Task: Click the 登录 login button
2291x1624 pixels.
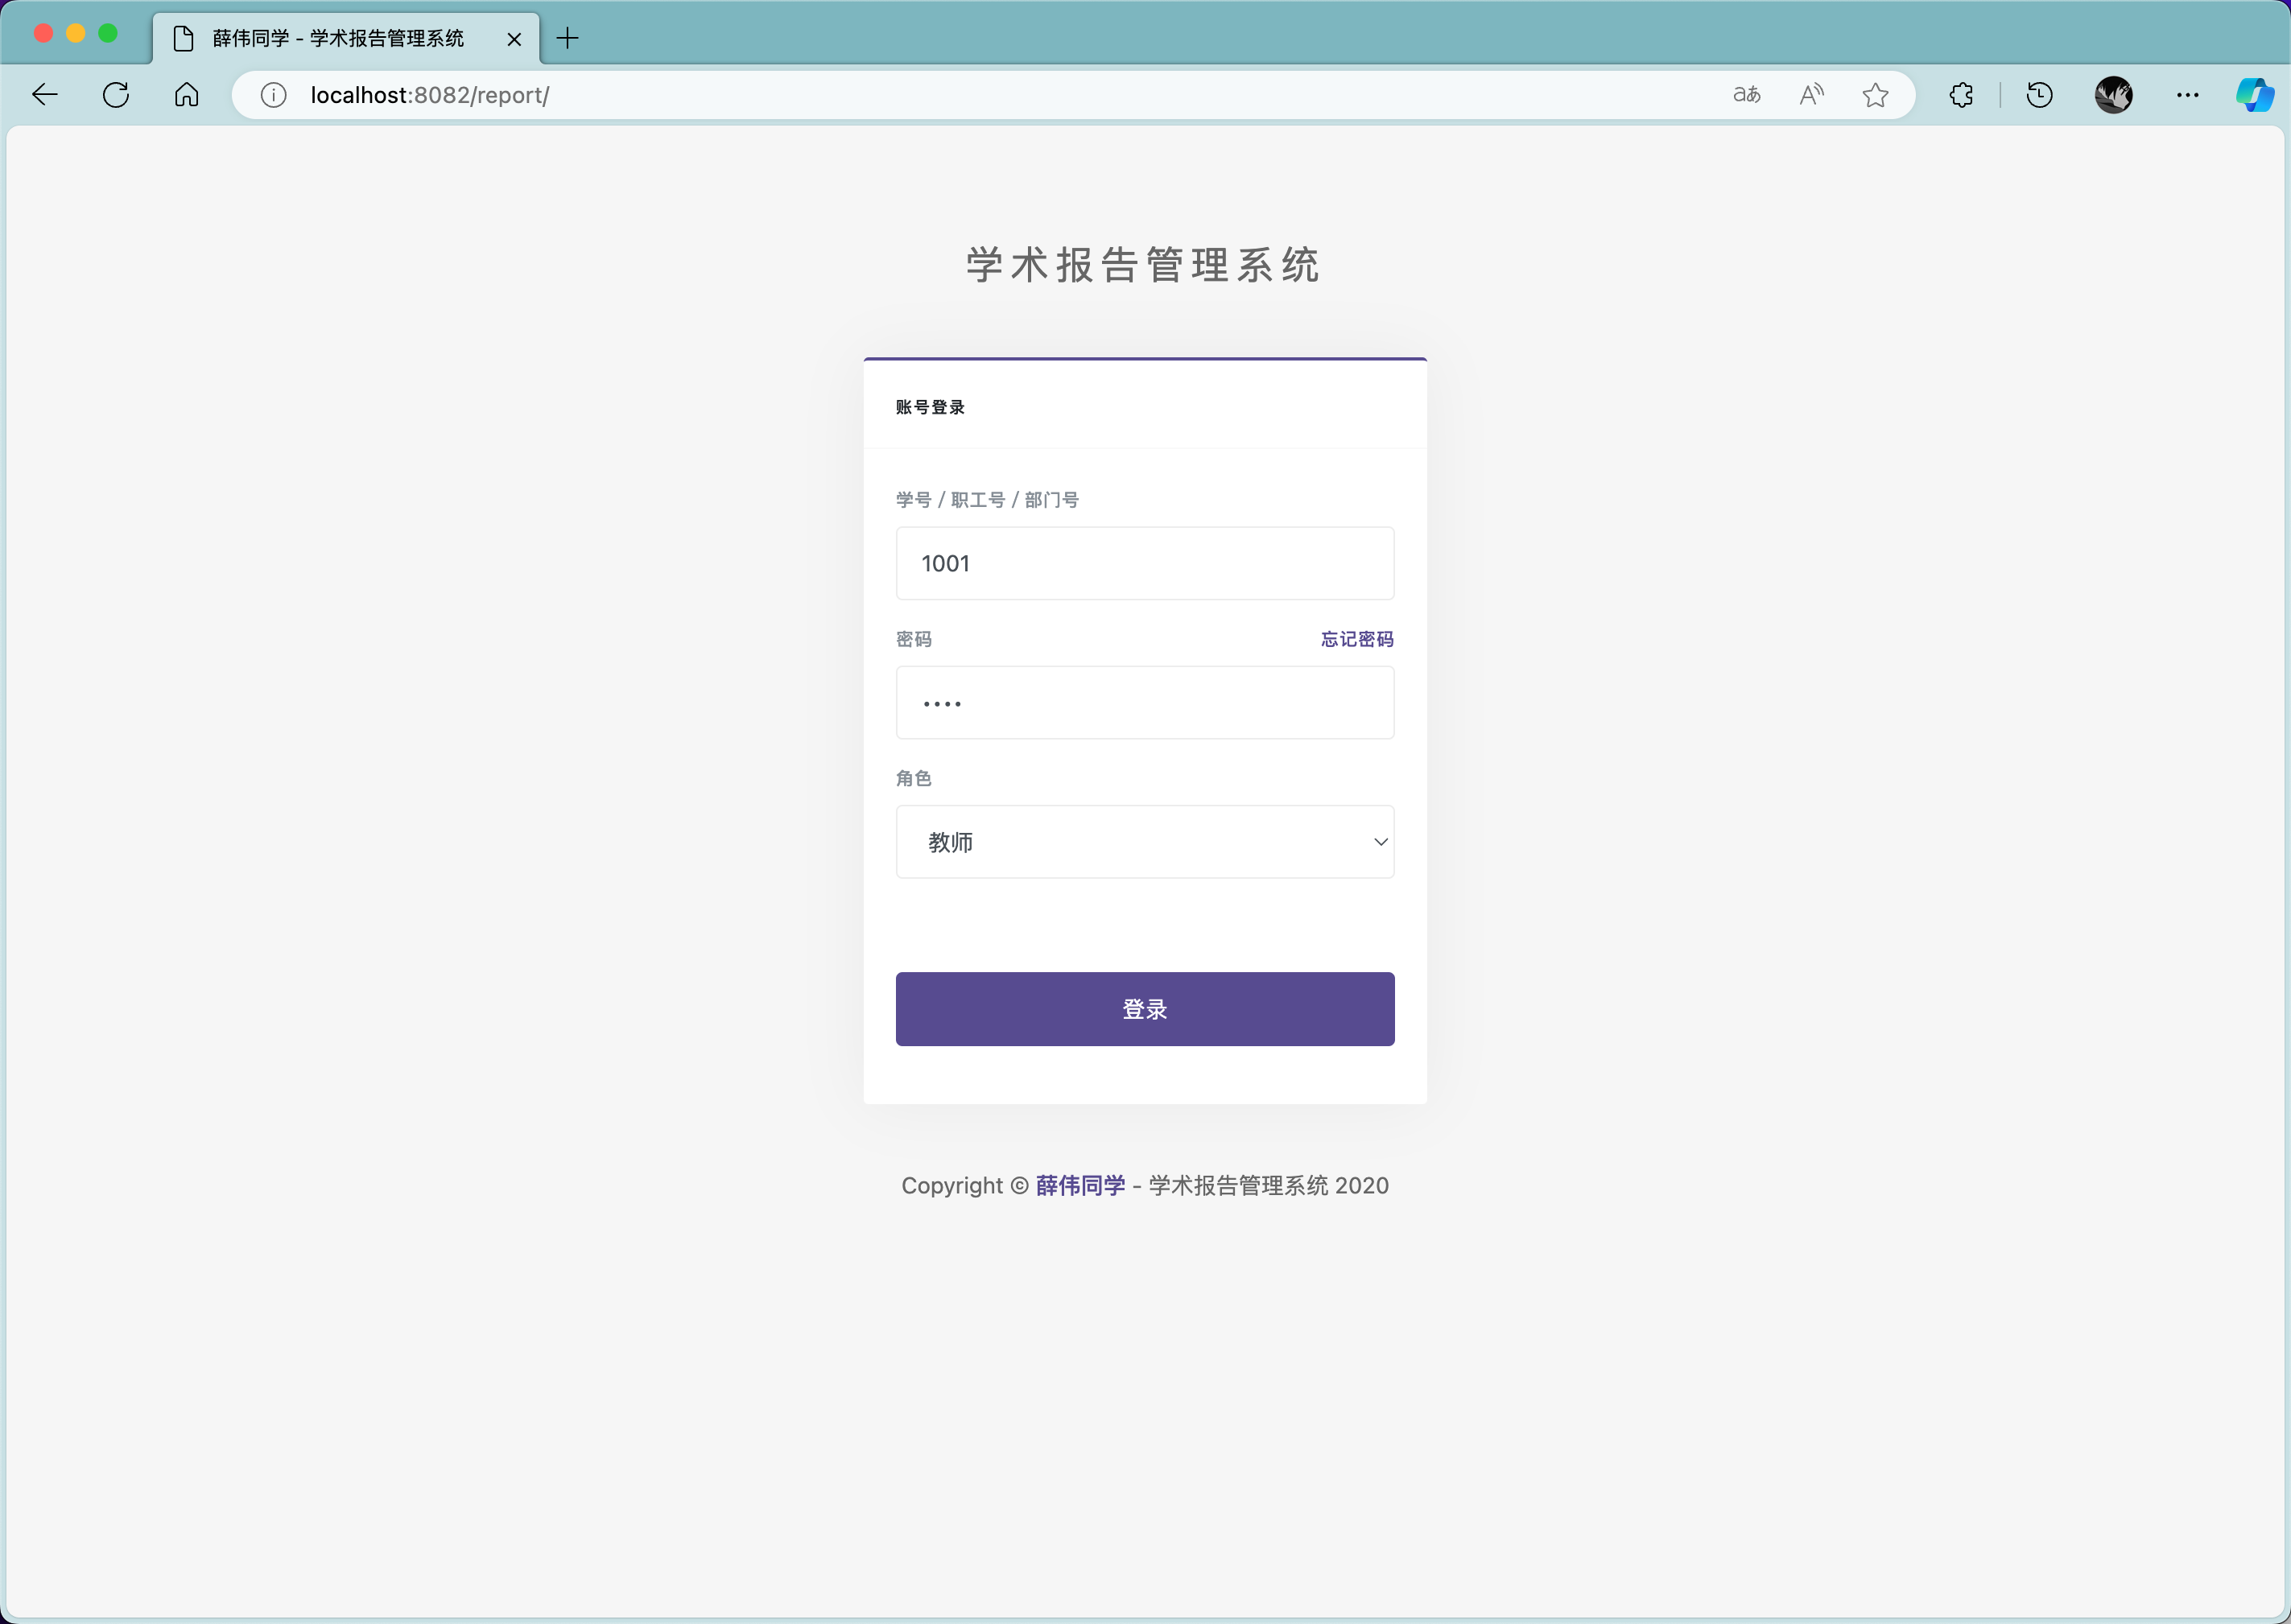Action: click(x=1144, y=1009)
